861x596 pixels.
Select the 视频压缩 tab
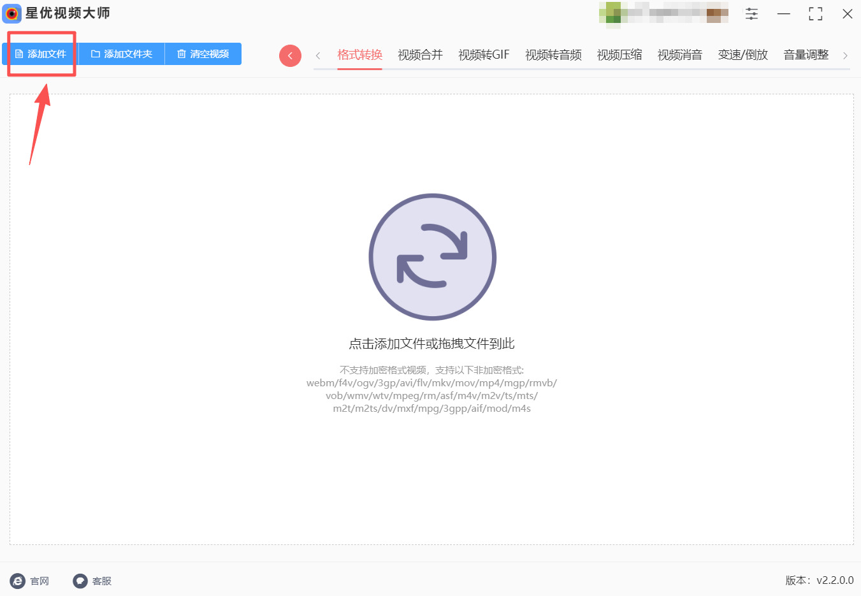[x=619, y=55]
